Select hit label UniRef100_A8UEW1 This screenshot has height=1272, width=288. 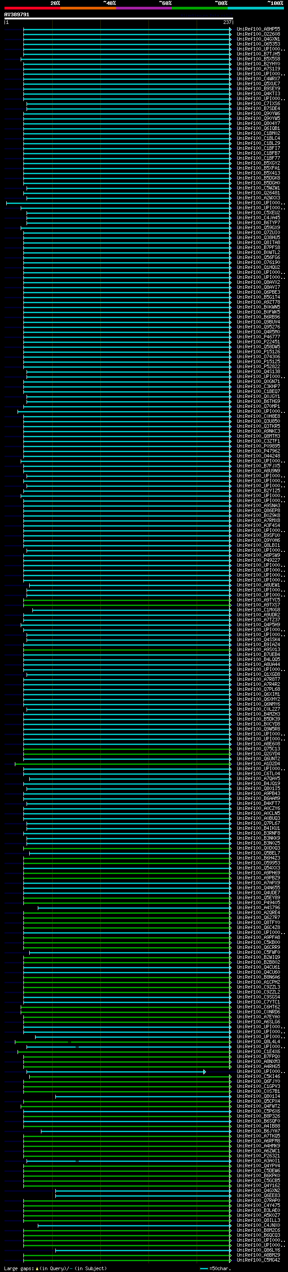(x=258, y=585)
